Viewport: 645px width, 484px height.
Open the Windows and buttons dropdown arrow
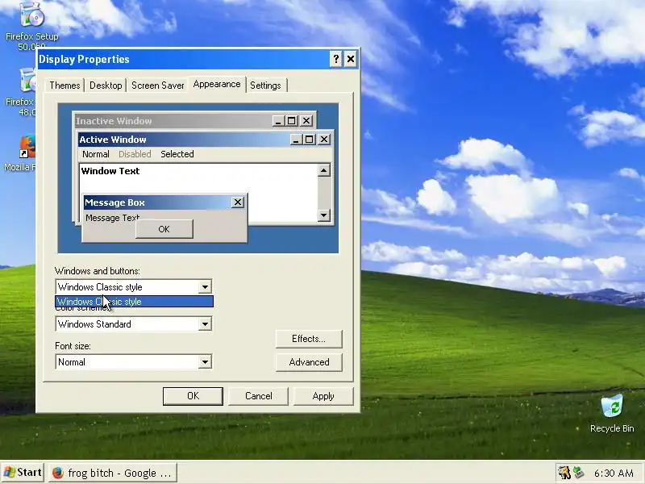pos(205,287)
